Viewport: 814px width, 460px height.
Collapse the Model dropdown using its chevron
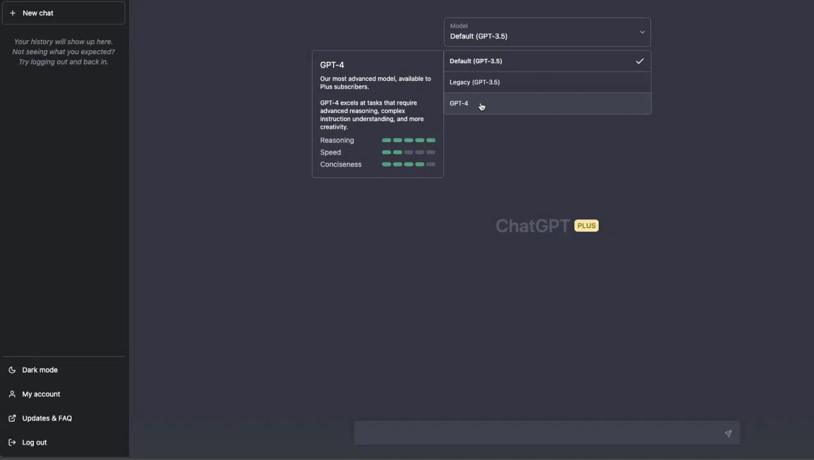point(642,32)
